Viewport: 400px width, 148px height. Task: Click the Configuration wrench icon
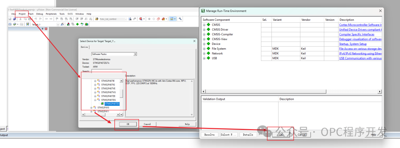180,19
